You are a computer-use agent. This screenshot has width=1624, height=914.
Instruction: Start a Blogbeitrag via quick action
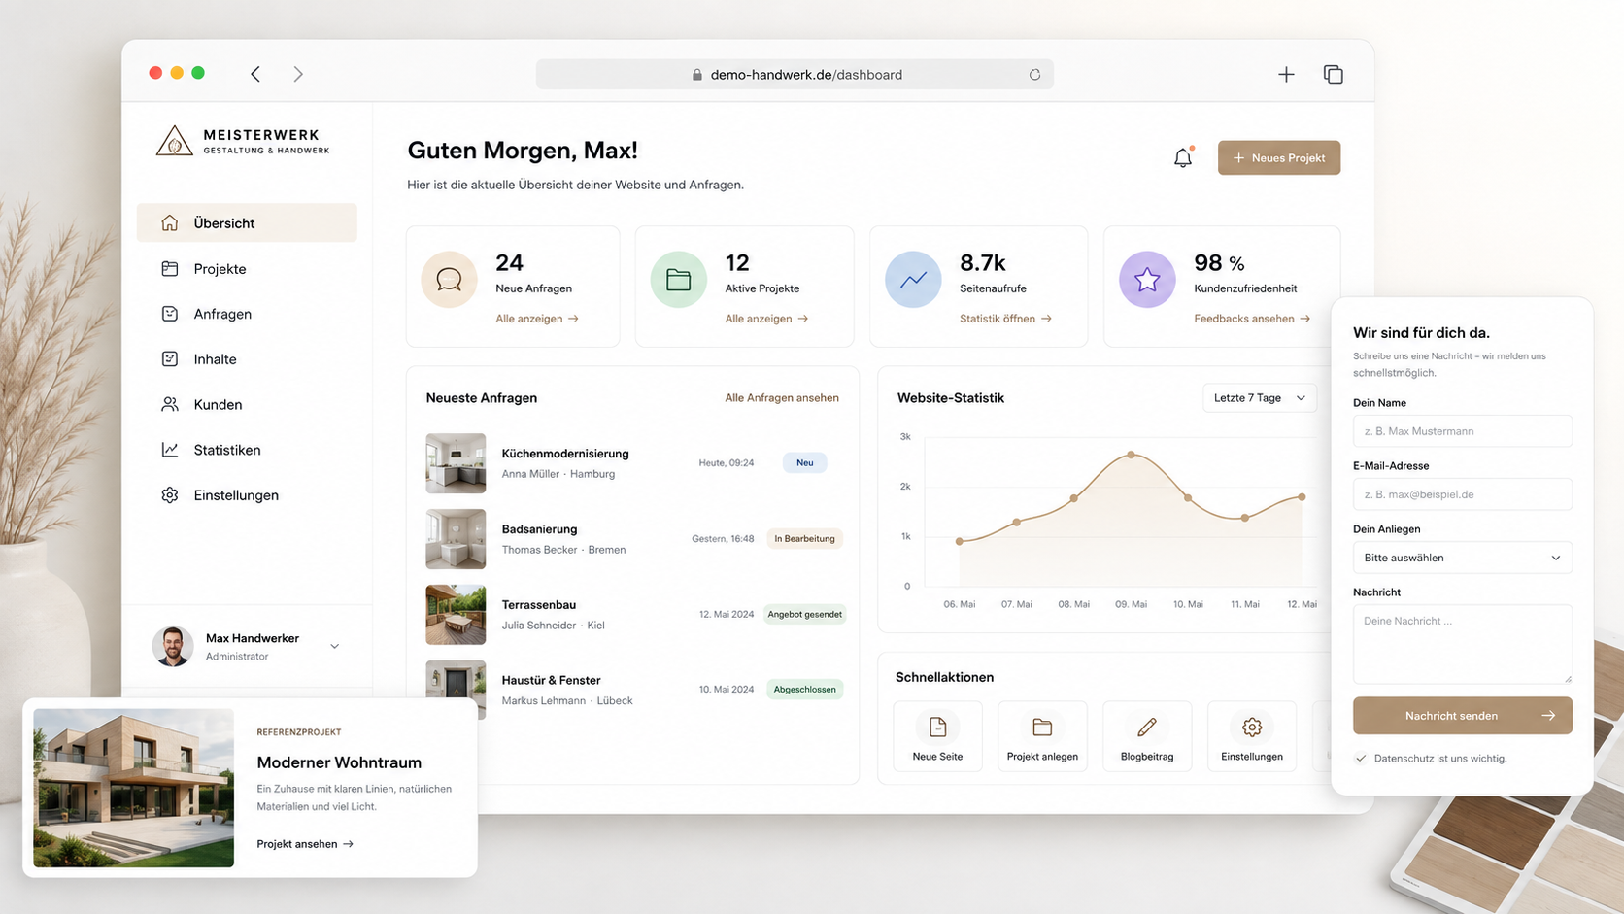tap(1147, 736)
